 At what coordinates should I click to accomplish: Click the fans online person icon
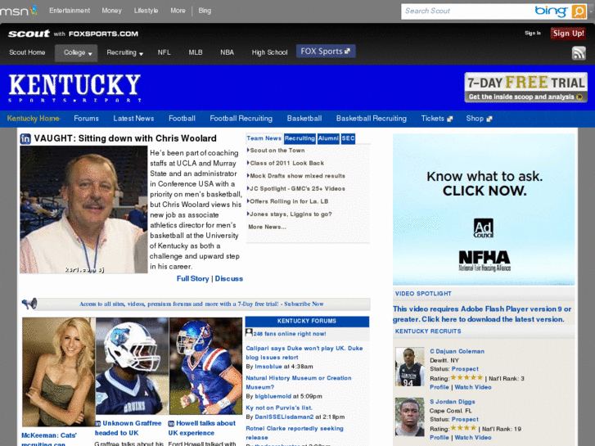tap(249, 332)
